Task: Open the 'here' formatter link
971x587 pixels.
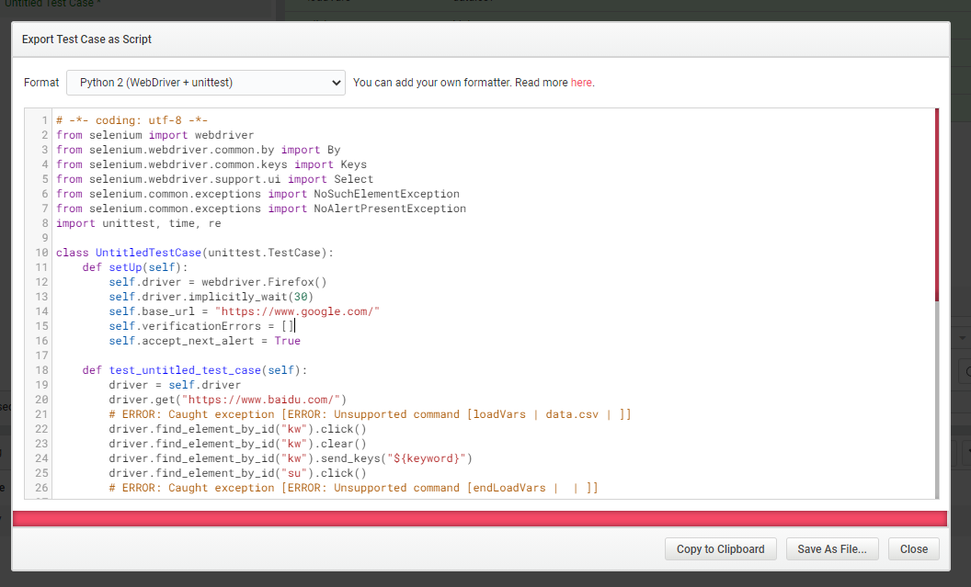Action: pyautogui.click(x=581, y=83)
